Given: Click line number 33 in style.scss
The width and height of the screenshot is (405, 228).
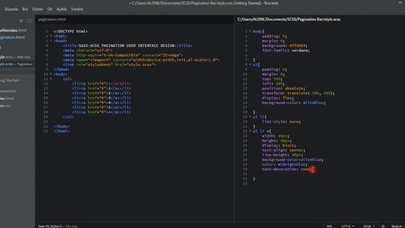Looking at the screenshot, I should coord(245,183).
